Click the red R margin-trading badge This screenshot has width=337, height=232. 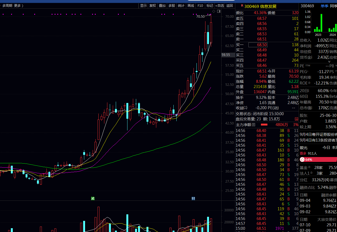[x=242, y=6]
